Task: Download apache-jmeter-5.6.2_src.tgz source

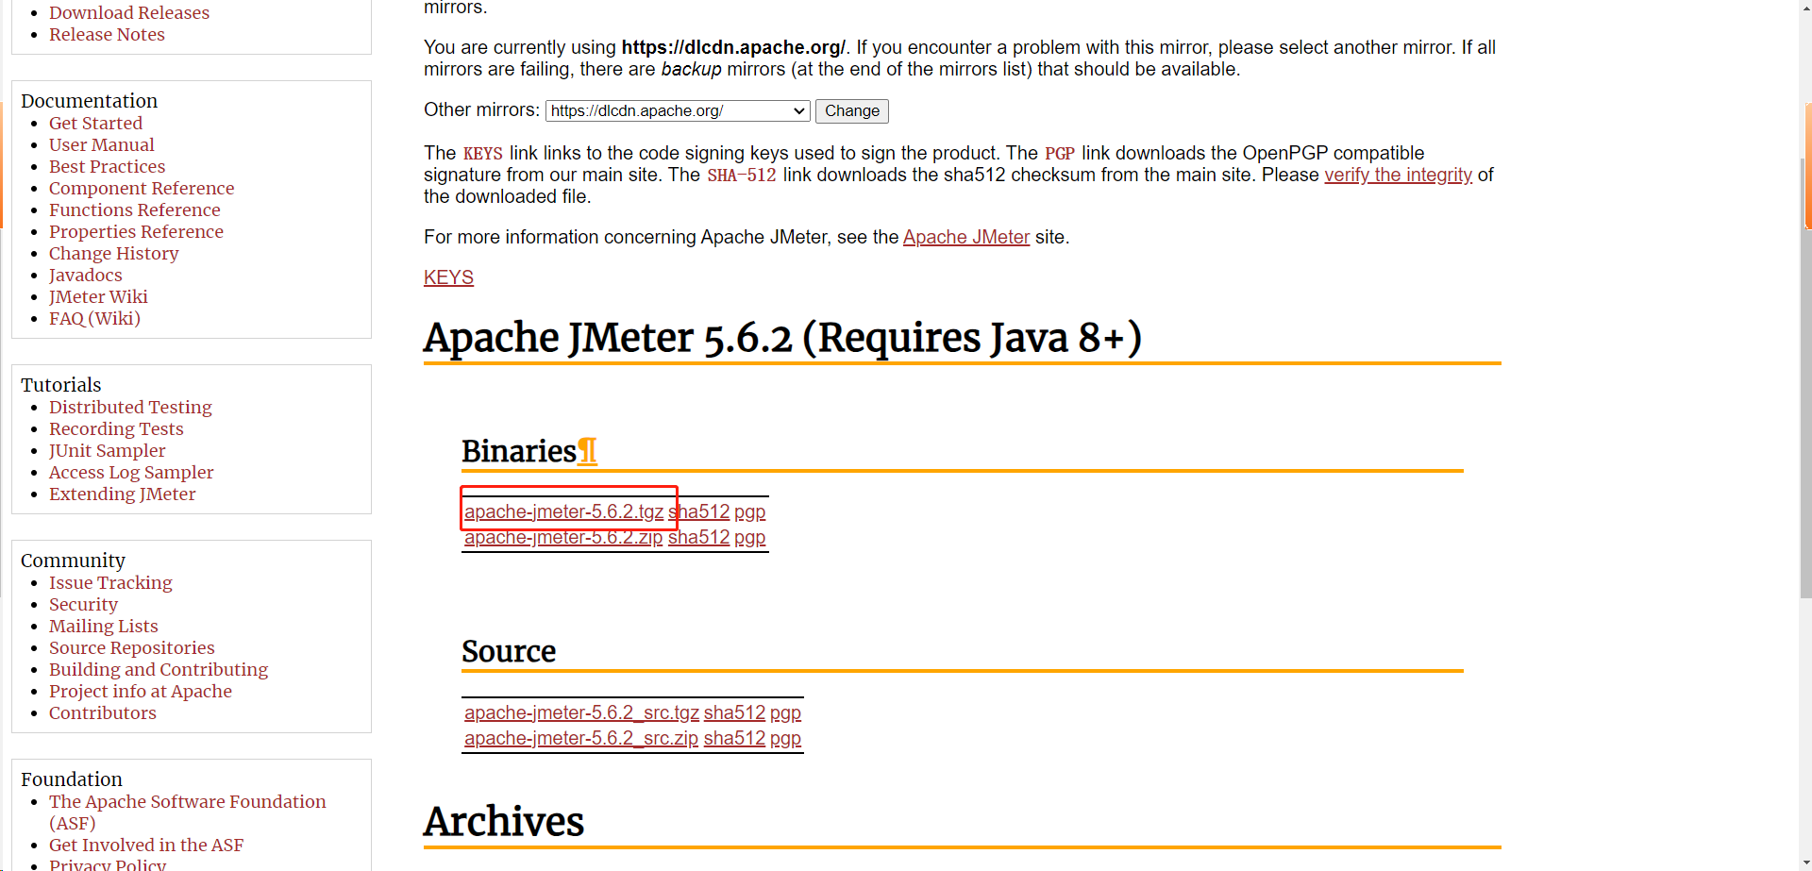Action: [x=581, y=712]
